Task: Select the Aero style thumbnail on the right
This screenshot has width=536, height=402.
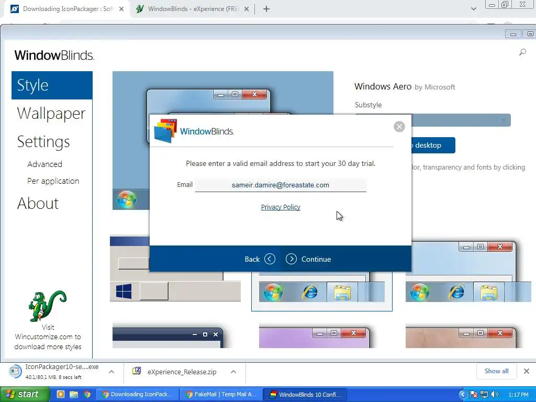Action: pos(467,272)
